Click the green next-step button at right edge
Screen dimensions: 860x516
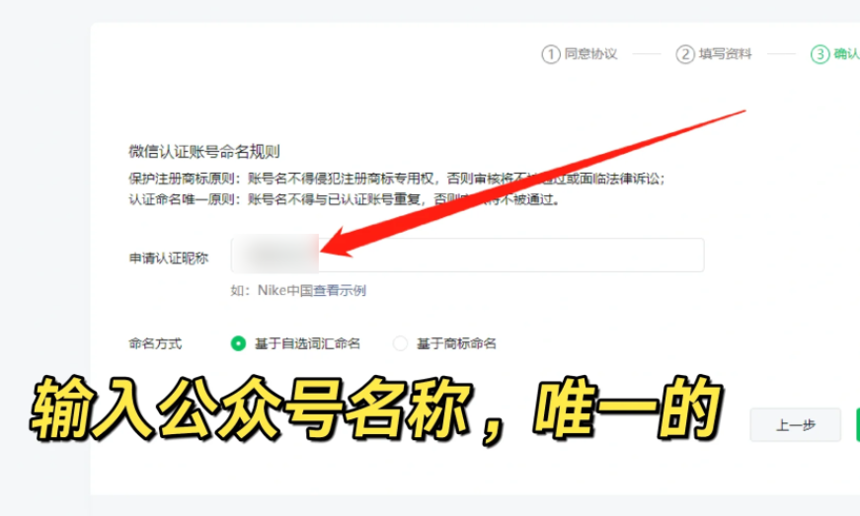pyautogui.click(x=858, y=425)
